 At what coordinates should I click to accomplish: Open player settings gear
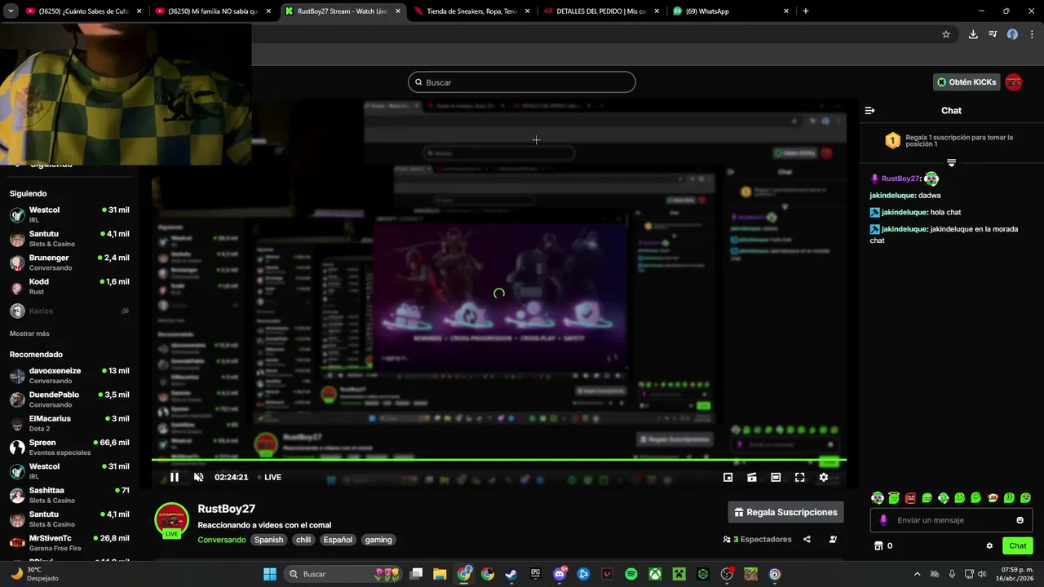pos(824,477)
